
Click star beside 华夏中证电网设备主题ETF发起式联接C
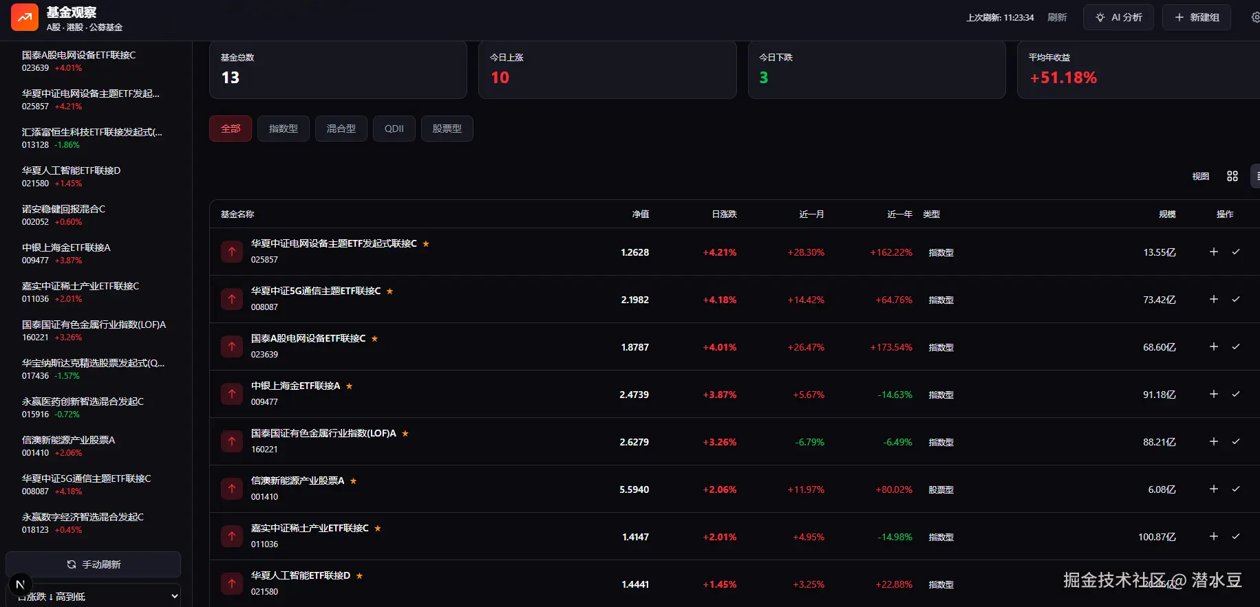pos(426,244)
